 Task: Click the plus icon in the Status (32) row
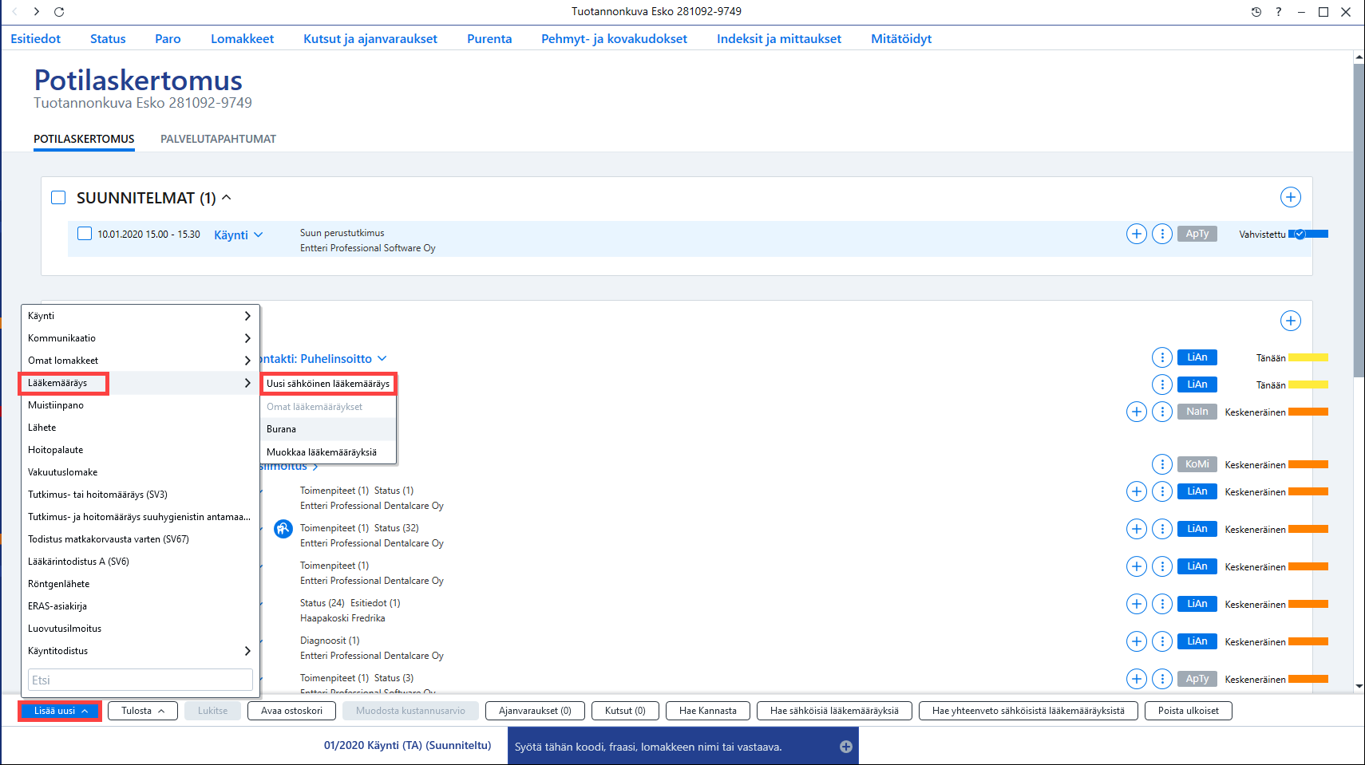click(x=1136, y=529)
